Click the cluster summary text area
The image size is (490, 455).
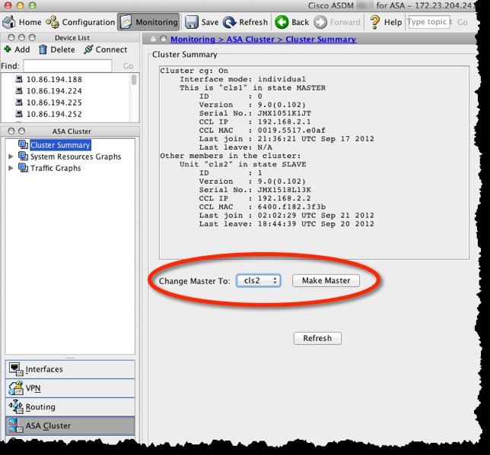[314, 163]
